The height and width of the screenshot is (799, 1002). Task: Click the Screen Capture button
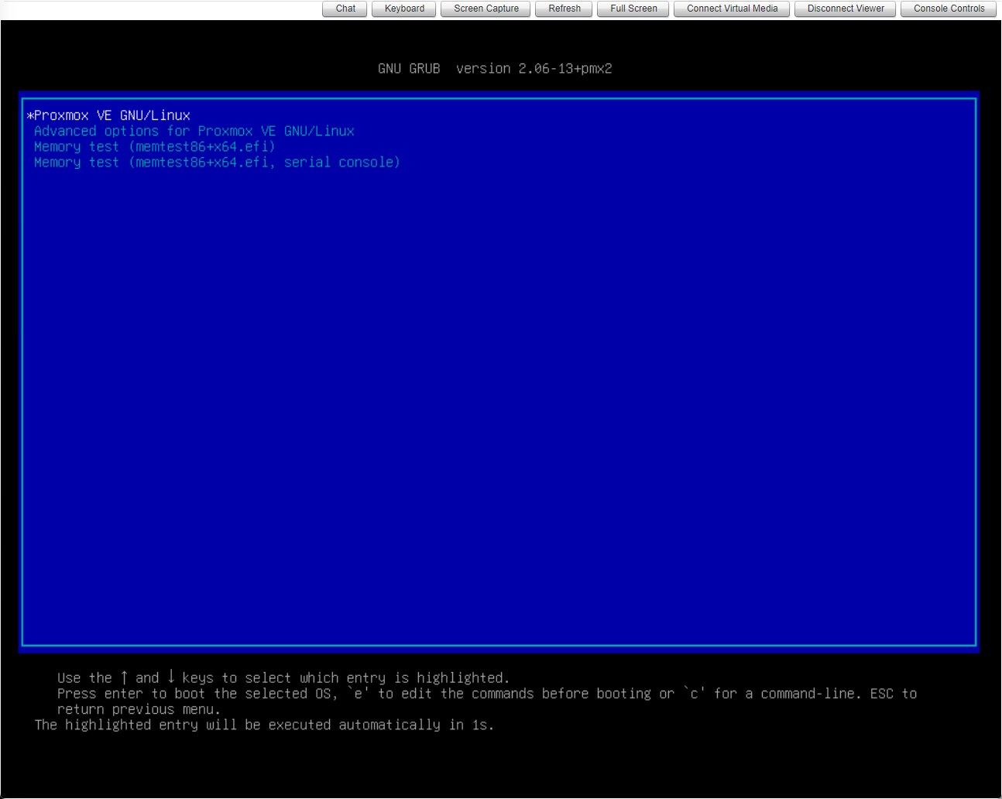(x=486, y=9)
